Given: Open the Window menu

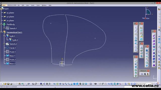Looking at the screenshot, I should (44, 5).
